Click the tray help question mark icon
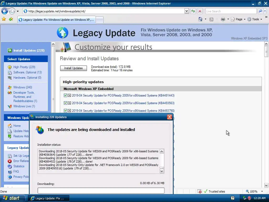 coord(233,198)
